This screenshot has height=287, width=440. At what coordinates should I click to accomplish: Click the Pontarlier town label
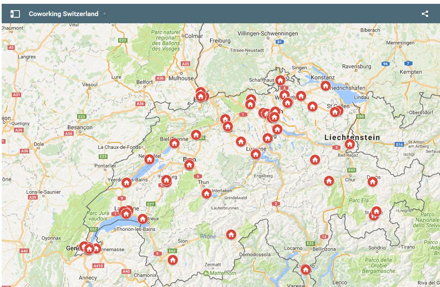[105, 166]
